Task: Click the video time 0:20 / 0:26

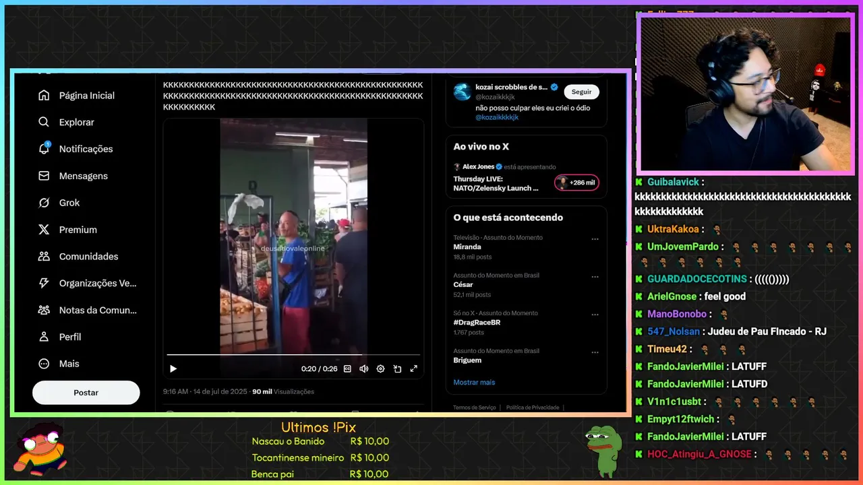Action: click(319, 368)
